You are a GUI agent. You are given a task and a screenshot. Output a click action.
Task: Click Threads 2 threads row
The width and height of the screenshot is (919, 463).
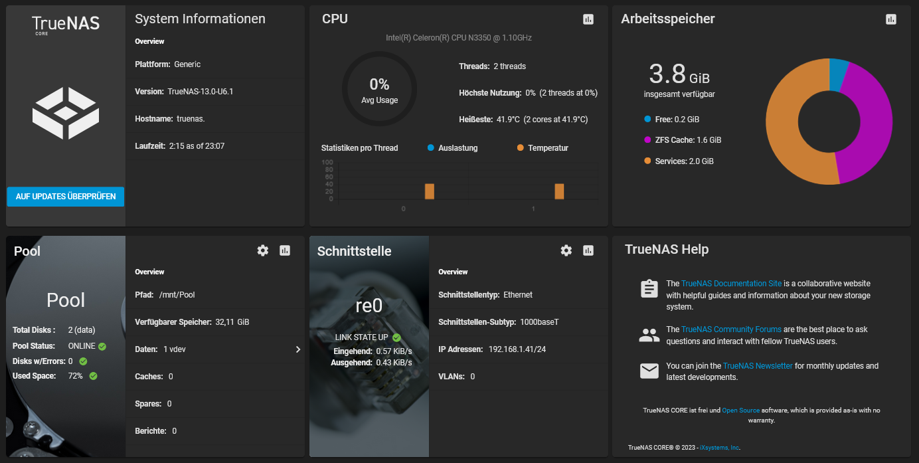coord(492,66)
